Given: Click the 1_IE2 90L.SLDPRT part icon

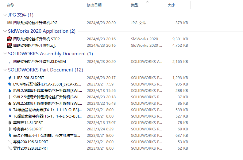Looking at the screenshot, I should pos(10,78).
